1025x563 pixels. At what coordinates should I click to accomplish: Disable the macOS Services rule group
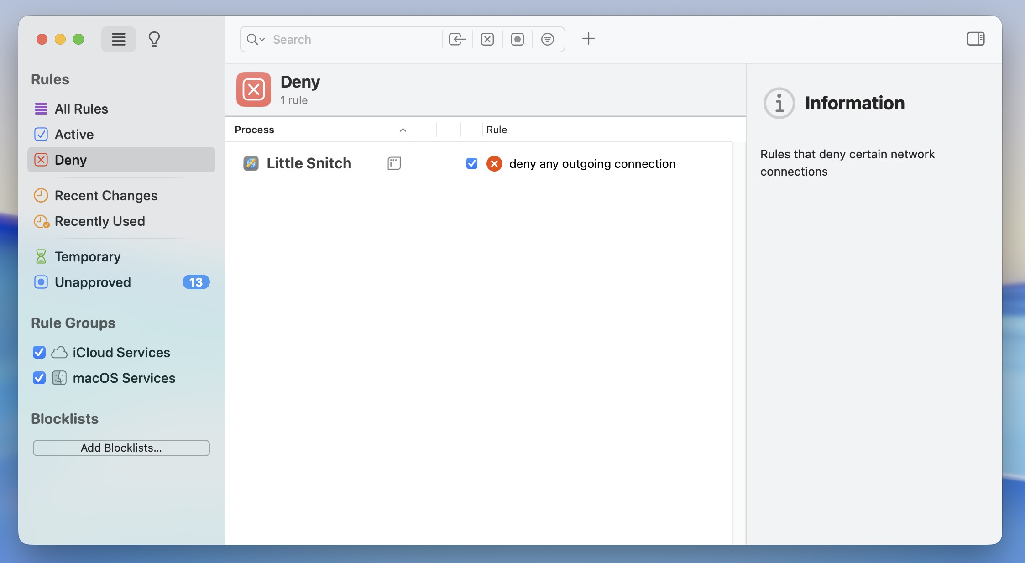(x=39, y=378)
